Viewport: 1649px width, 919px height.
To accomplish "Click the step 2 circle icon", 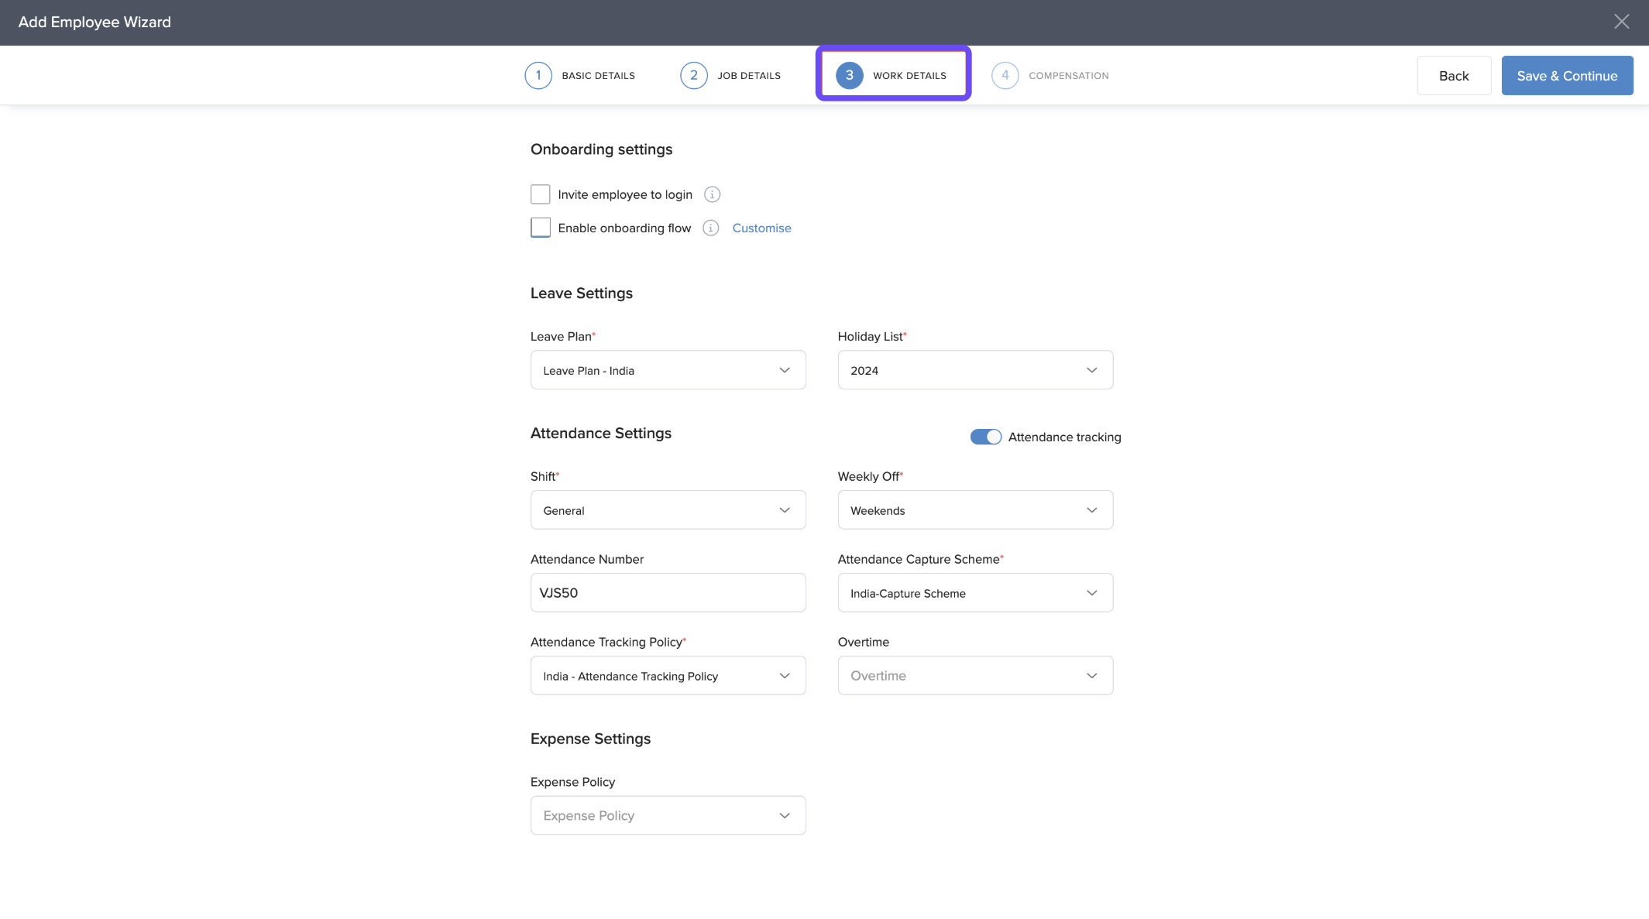I will (x=693, y=75).
